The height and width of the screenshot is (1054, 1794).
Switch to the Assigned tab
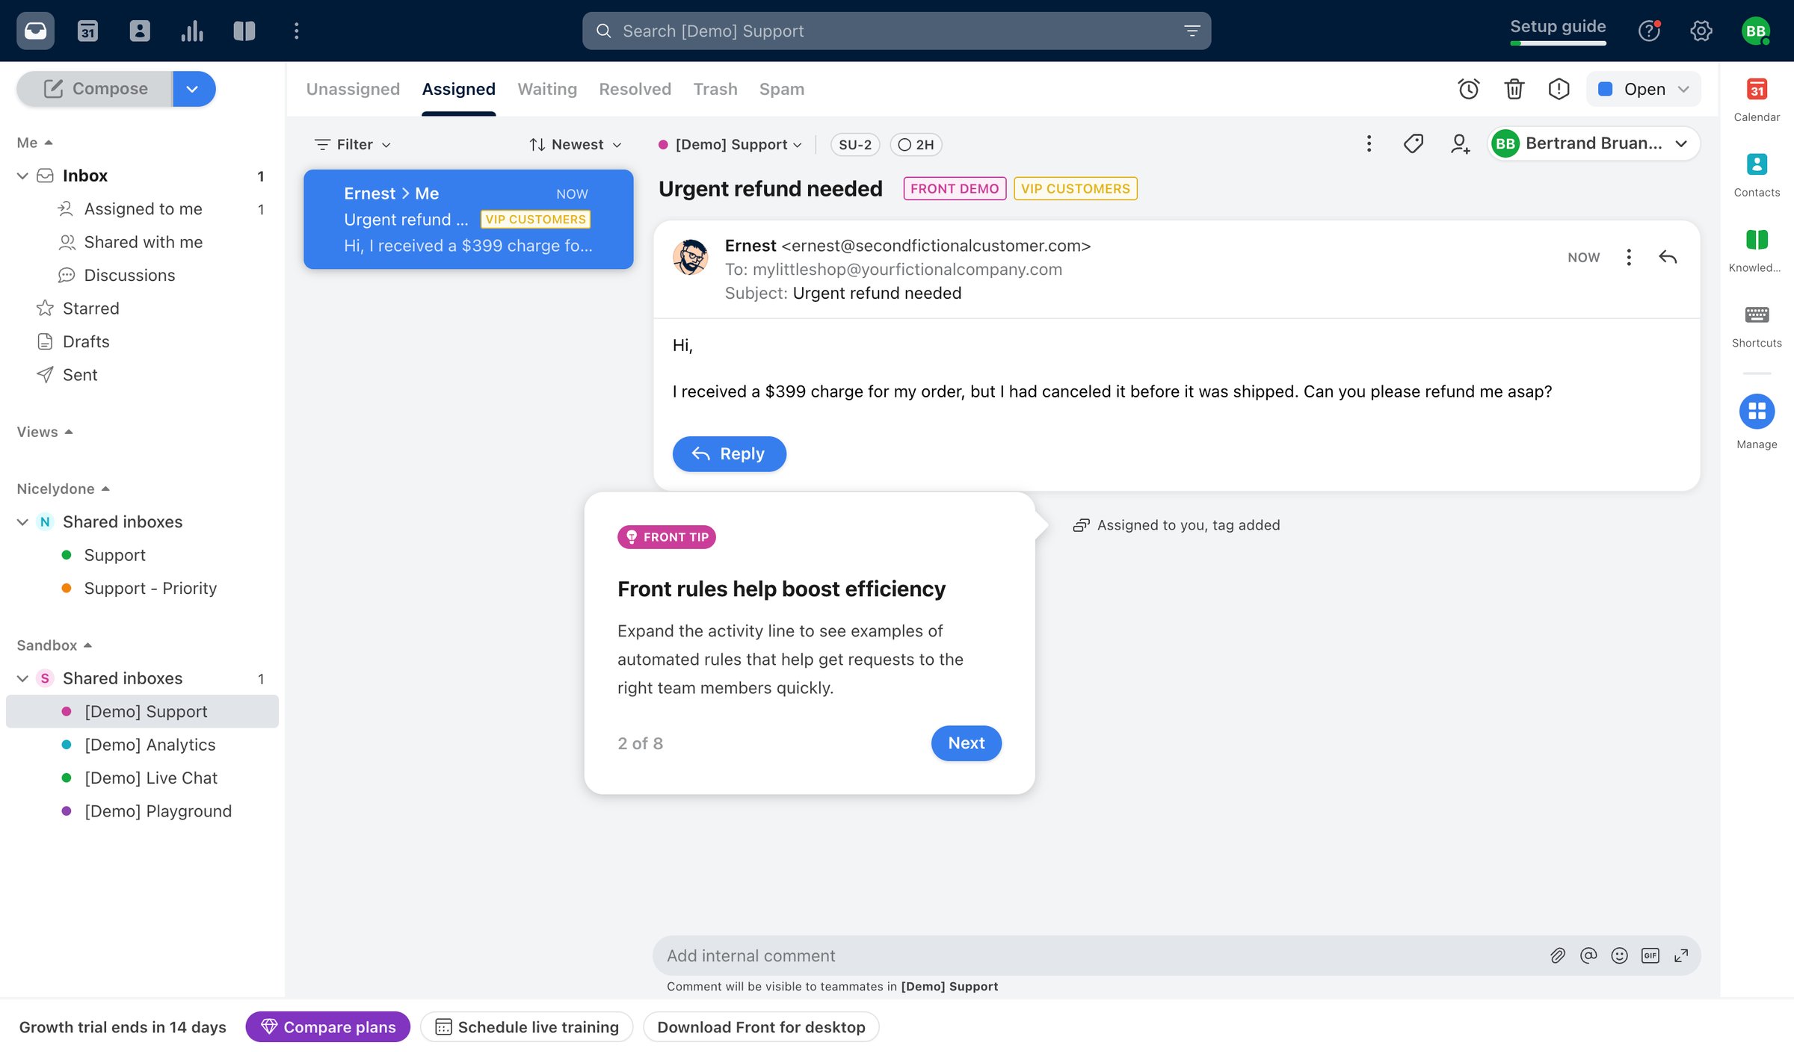pos(459,89)
